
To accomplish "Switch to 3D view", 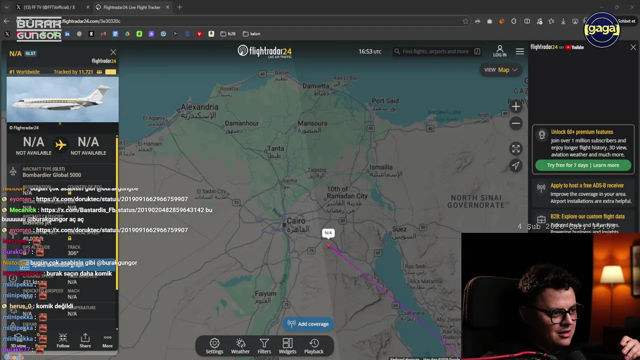I will [x=18, y=341].
